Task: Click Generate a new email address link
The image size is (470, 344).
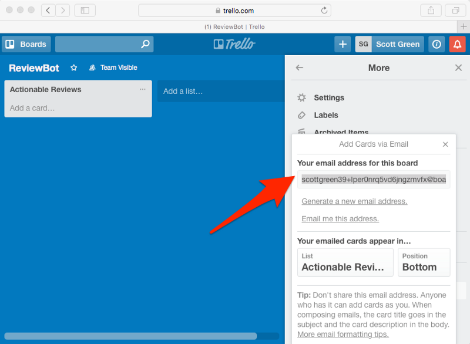Action: pyautogui.click(x=354, y=201)
